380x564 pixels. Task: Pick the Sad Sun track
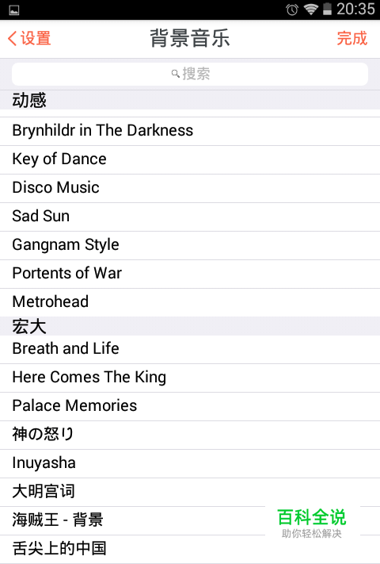click(x=190, y=217)
